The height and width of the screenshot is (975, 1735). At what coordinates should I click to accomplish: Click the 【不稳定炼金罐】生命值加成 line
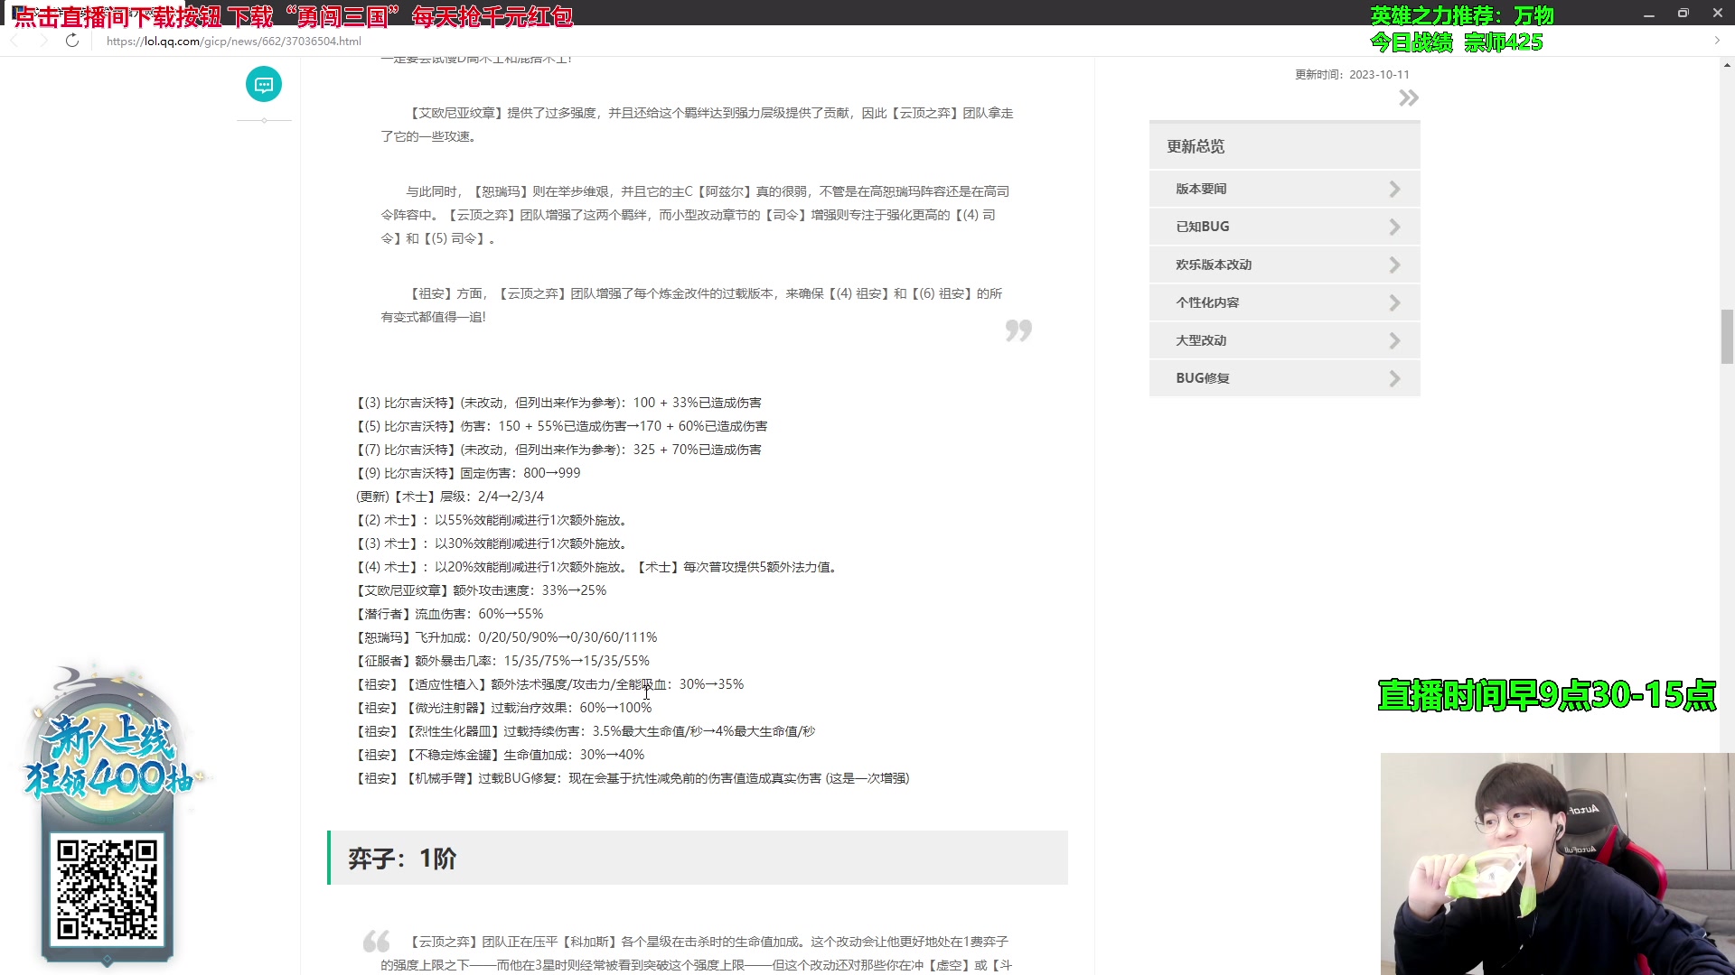point(500,755)
